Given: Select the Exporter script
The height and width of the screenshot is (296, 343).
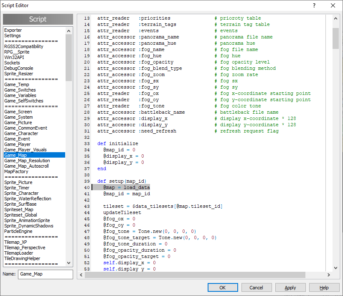Looking at the screenshot, I should [x=13, y=30].
